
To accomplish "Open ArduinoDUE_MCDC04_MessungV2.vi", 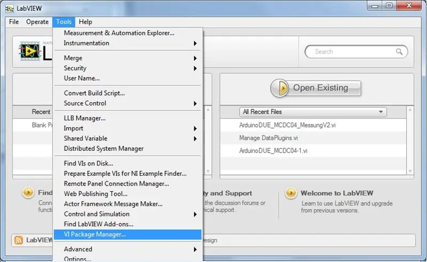I will click(287, 125).
